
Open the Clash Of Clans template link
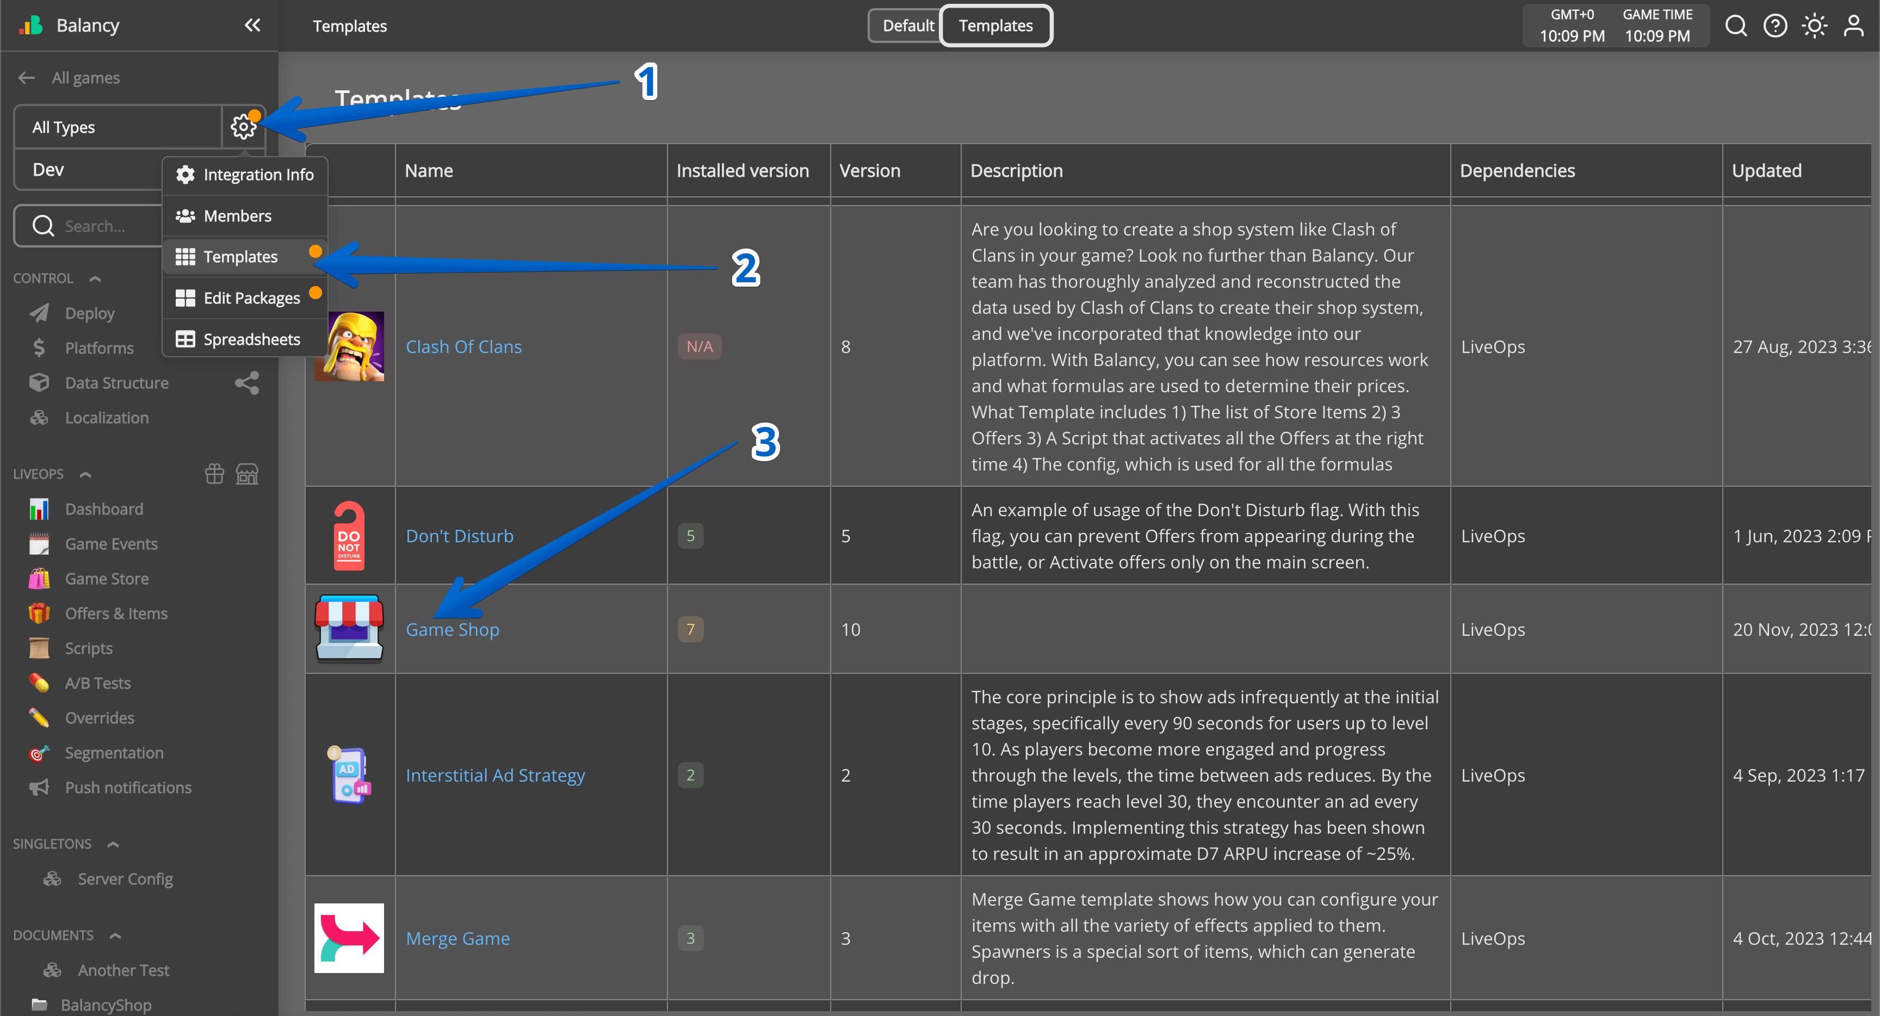(x=463, y=346)
